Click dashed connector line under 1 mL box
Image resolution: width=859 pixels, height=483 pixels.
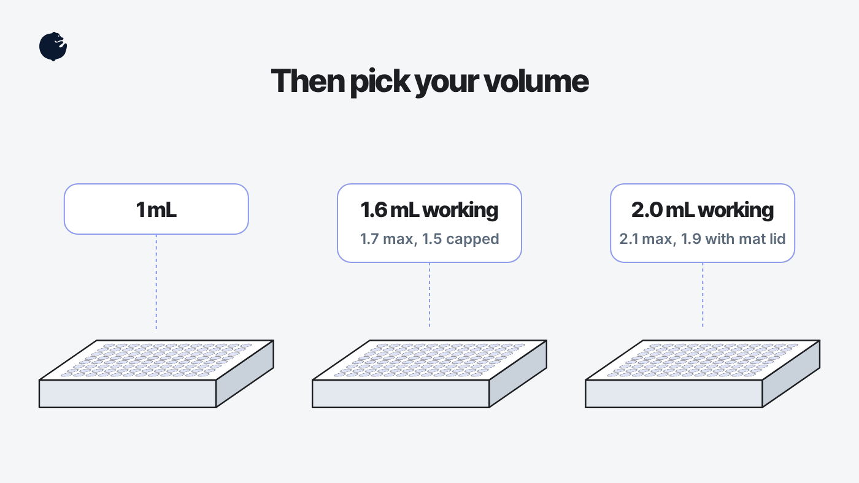[156, 281]
